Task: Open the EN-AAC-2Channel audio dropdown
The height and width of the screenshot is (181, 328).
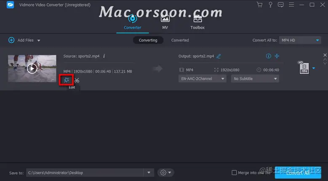Action: [202, 79]
